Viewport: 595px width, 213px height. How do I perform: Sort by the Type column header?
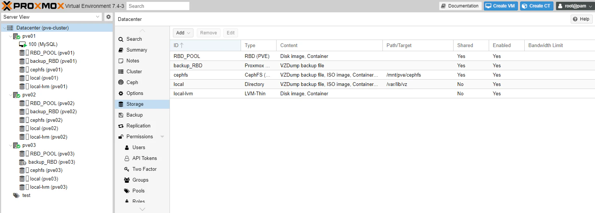coord(259,46)
